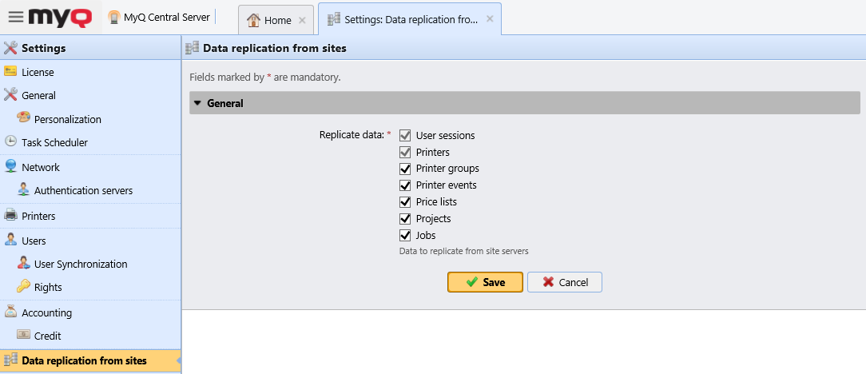Cancel the settings changes
This screenshot has width=866, height=374.
tap(564, 282)
